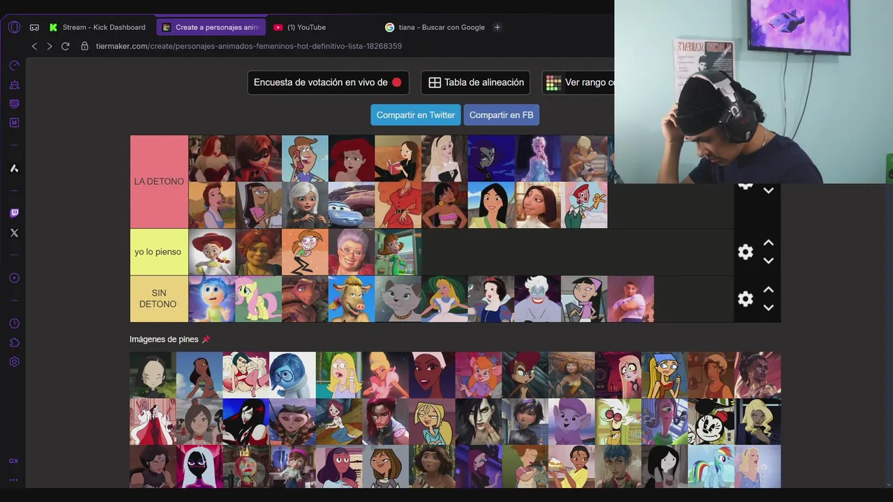This screenshot has height=502, width=893.
Task: Switch to tiana - Buscar con Google tab
Action: pos(435,27)
